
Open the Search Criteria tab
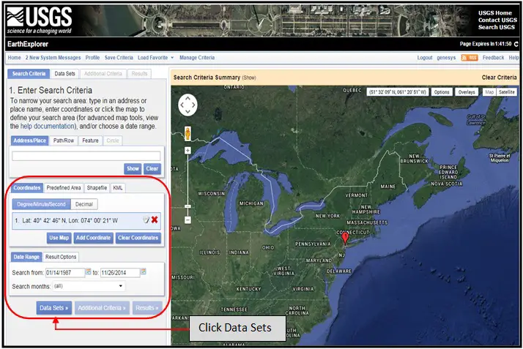pyautogui.click(x=29, y=74)
